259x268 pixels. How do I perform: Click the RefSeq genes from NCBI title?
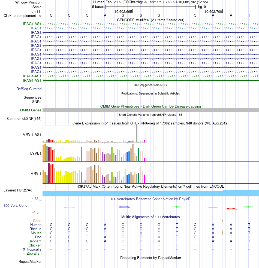150,85
